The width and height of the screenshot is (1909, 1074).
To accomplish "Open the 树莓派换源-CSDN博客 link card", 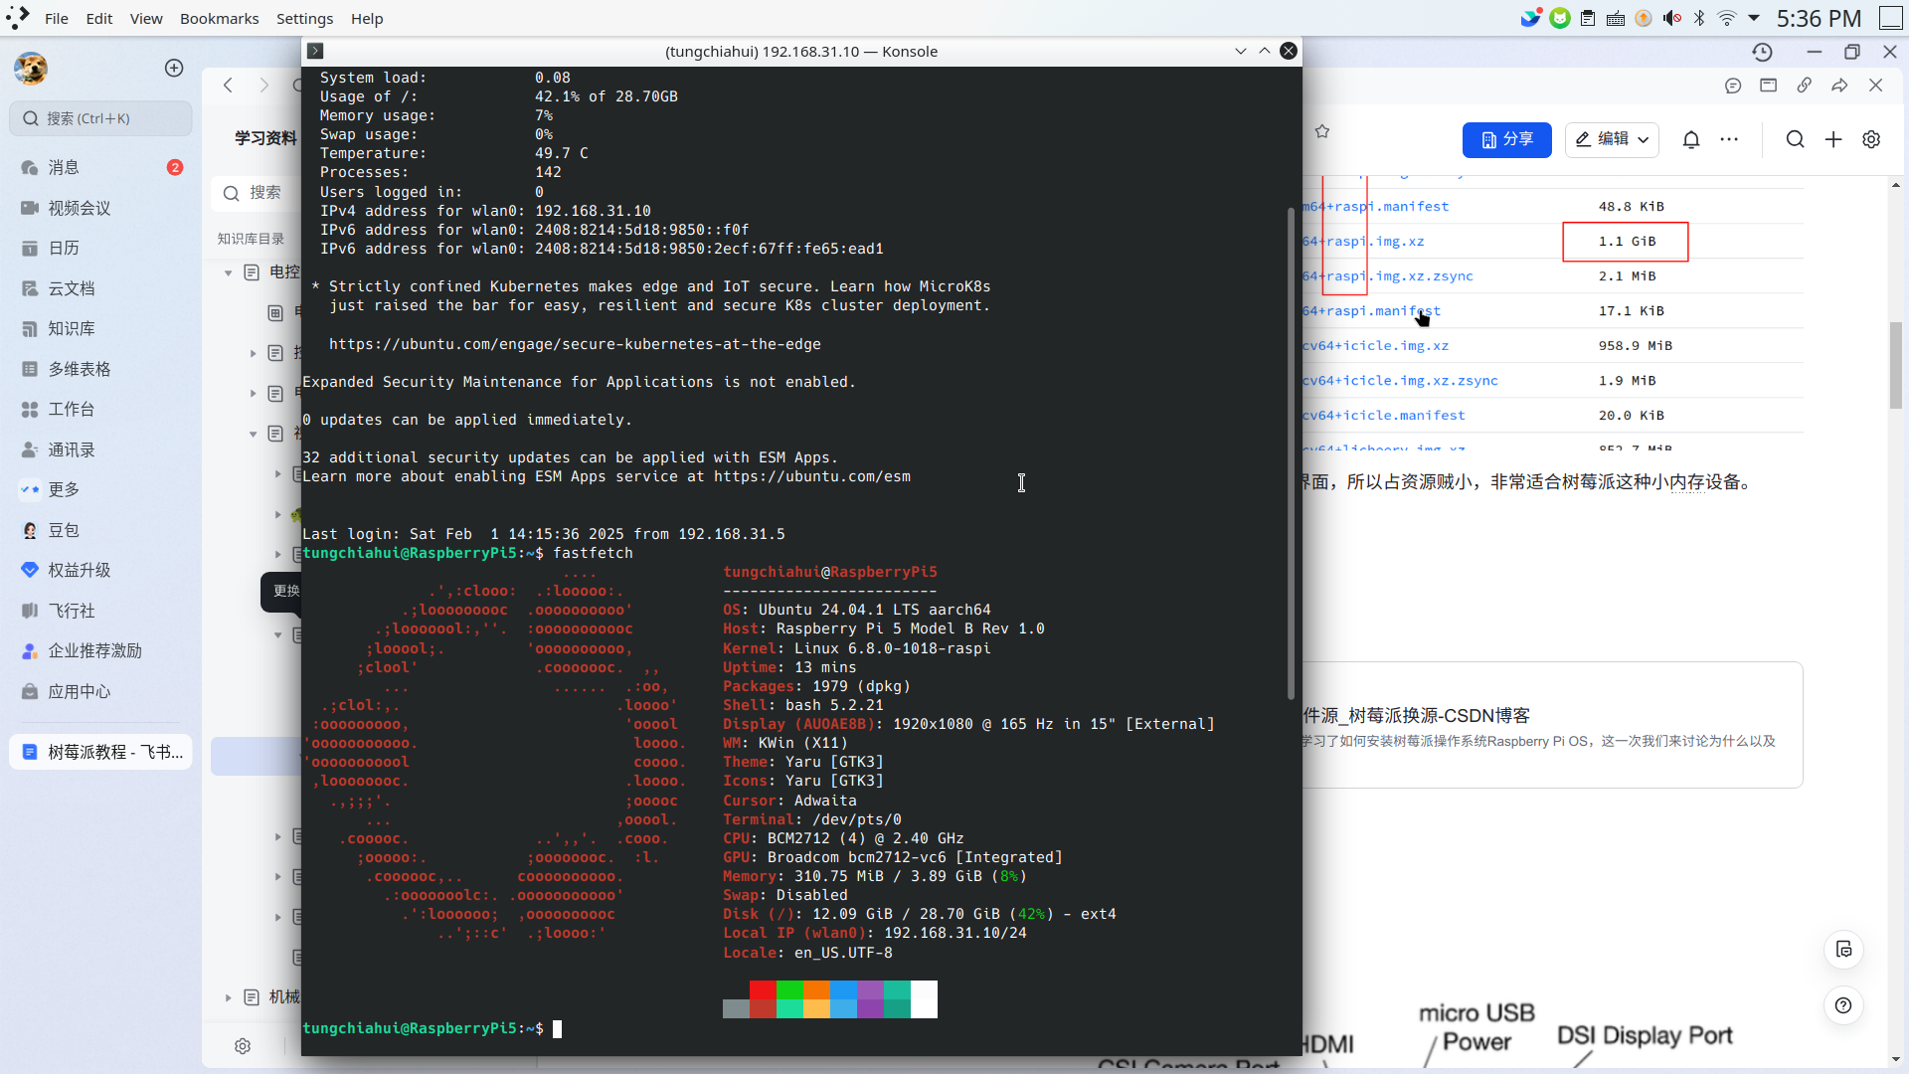I will 1552,726.
